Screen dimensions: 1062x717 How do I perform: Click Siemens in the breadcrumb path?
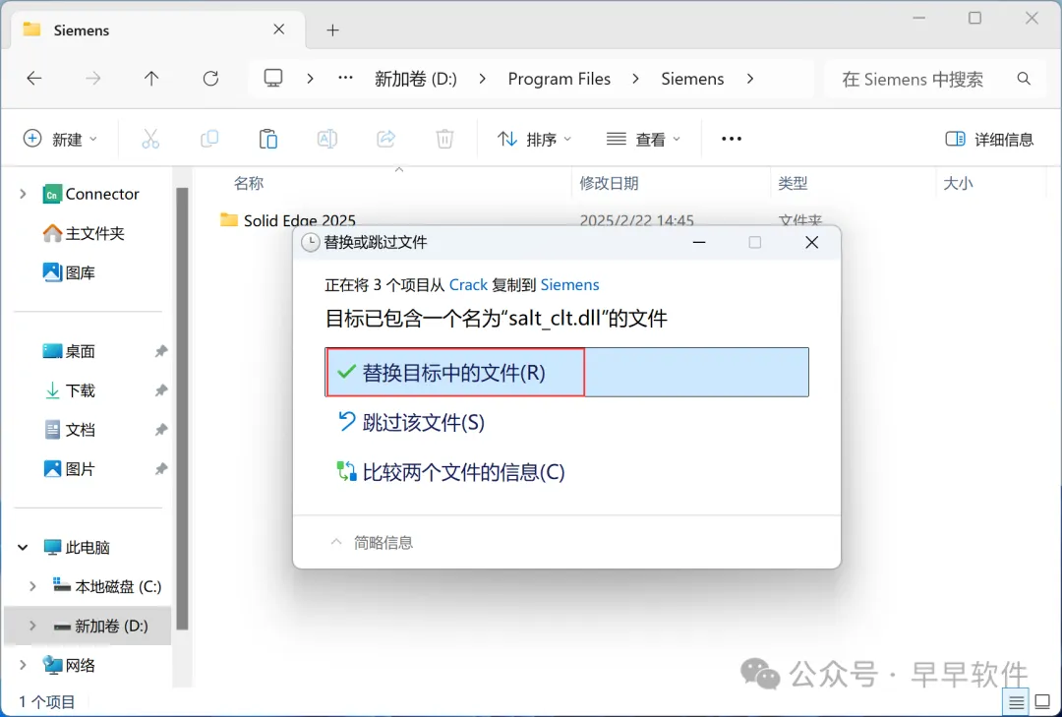[x=692, y=79]
